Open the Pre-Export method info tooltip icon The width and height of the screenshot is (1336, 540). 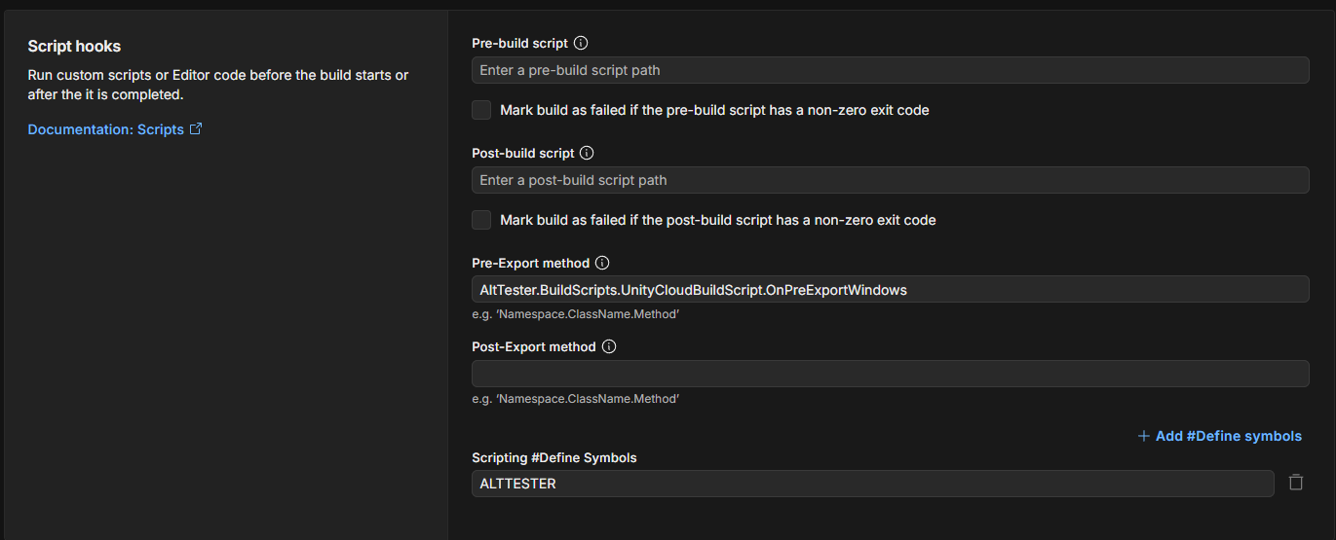pos(602,263)
